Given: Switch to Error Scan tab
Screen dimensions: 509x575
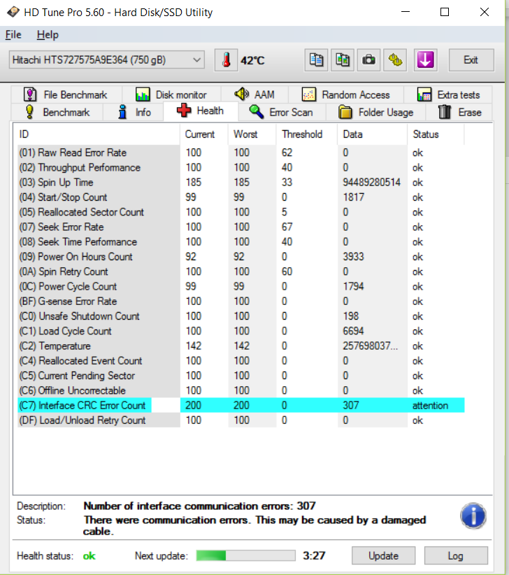Looking at the screenshot, I should (x=282, y=112).
